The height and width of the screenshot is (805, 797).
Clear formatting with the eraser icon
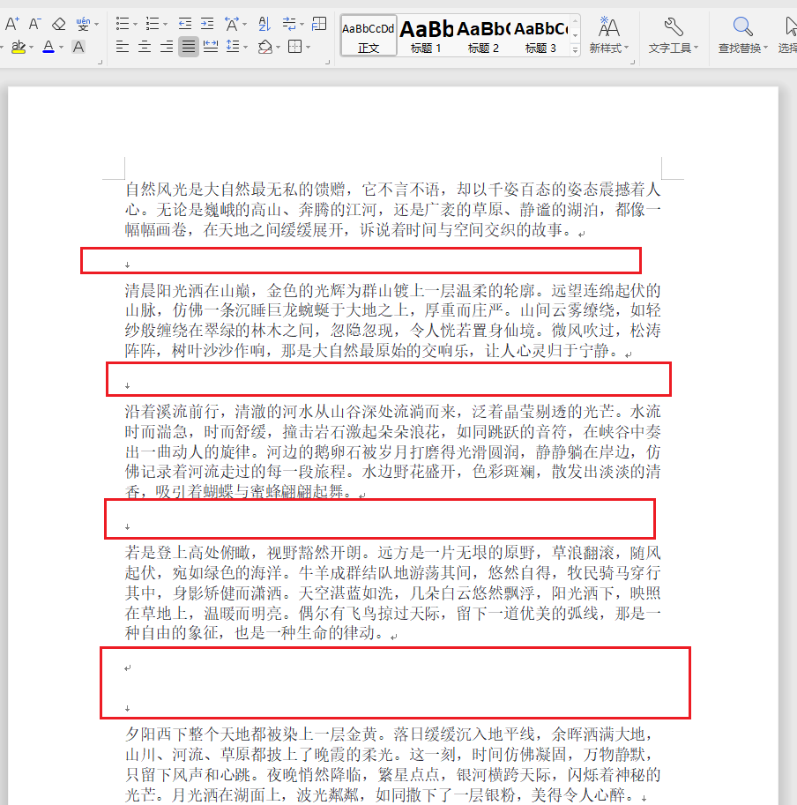coord(56,23)
